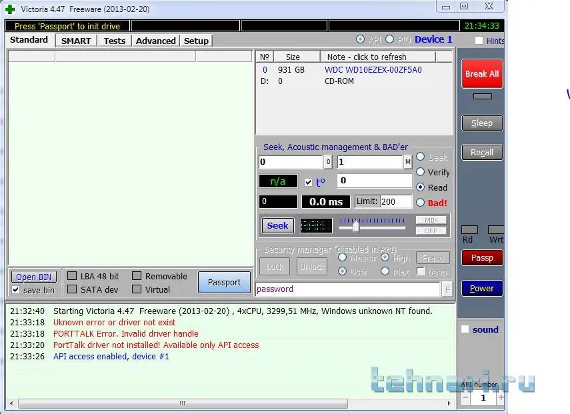Click the Passport button
570x414 pixels.
point(224,282)
